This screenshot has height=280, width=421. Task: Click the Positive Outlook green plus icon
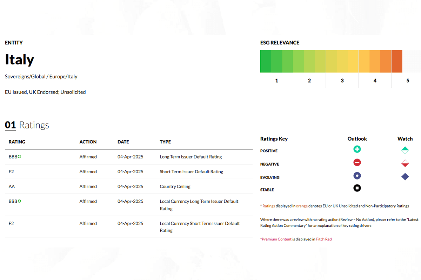tap(357, 149)
